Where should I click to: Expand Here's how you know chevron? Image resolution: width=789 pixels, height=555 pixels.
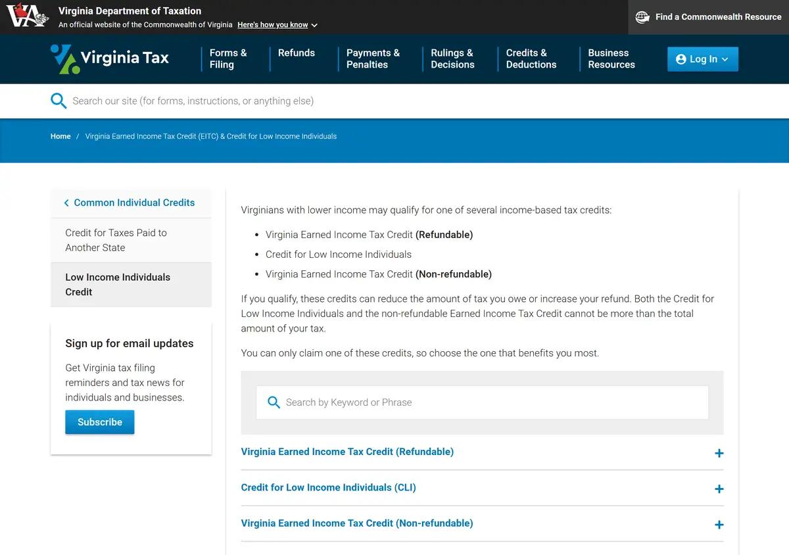tap(314, 25)
